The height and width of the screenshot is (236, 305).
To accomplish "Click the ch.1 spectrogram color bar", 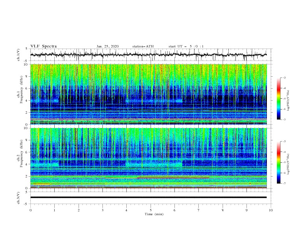I will click(278, 99).
